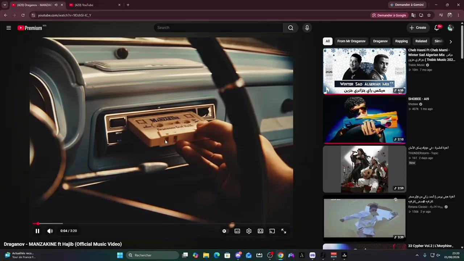The width and height of the screenshot is (464, 261).
Task: Open YouTube notifications bell
Action: click(x=437, y=28)
